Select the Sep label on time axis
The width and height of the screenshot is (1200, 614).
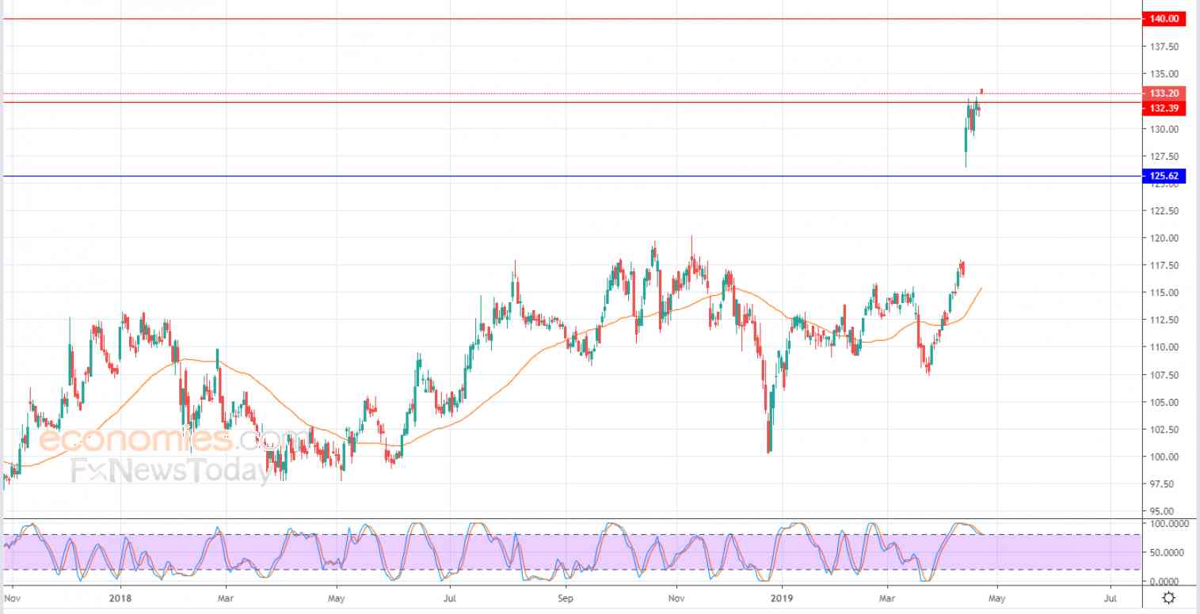565,598
